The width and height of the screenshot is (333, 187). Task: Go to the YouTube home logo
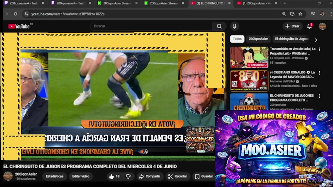tap(19, 26)
